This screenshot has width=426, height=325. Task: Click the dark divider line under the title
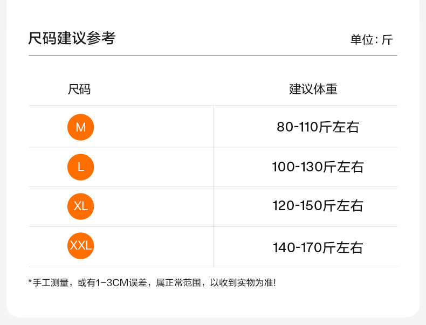point(212,56)
